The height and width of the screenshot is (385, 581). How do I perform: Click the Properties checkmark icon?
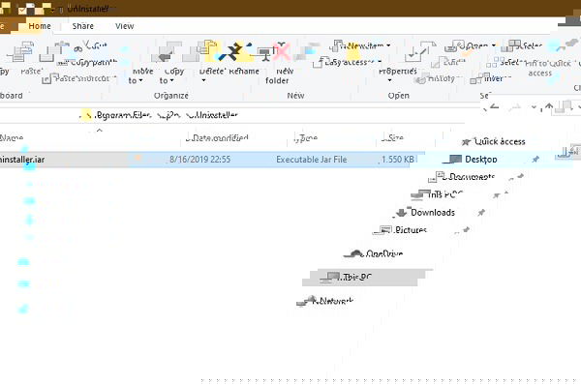click(x=420, y=52)
